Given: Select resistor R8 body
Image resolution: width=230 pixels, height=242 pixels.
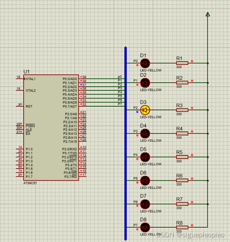Looking at the screenshot, I should point(182,227).
